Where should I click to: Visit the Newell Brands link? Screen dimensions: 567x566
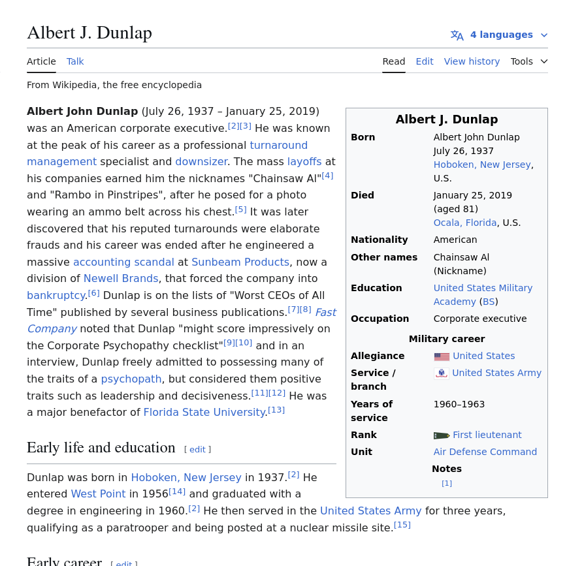tap(121, 278)
